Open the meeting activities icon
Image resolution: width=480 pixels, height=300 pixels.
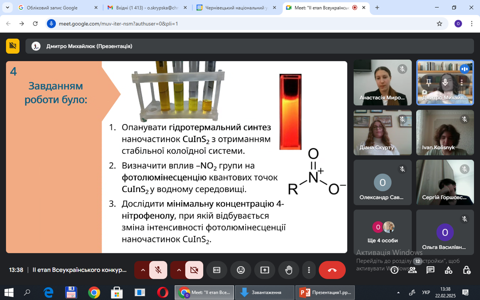[448, 270]
